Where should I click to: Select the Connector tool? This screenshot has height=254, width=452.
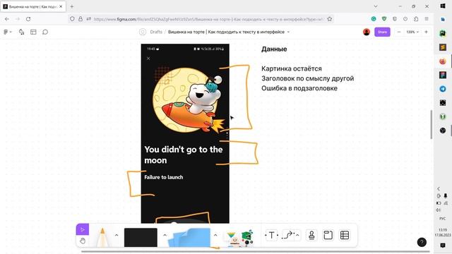coord(287,235)
